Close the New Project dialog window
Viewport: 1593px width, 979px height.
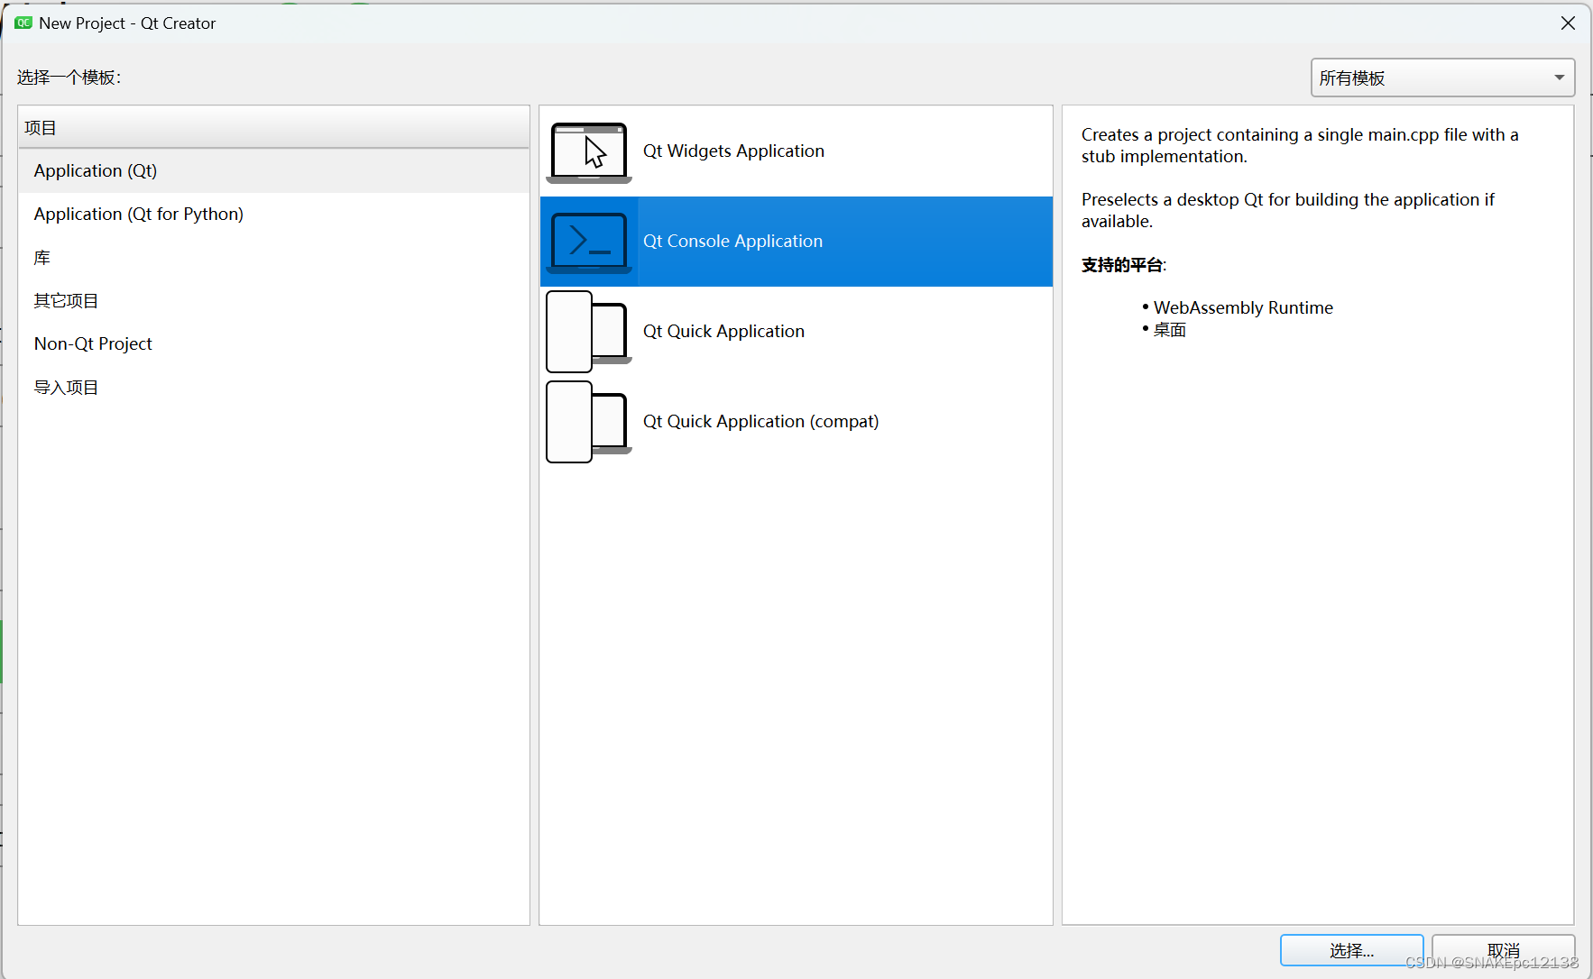(x=1568, y=23)
